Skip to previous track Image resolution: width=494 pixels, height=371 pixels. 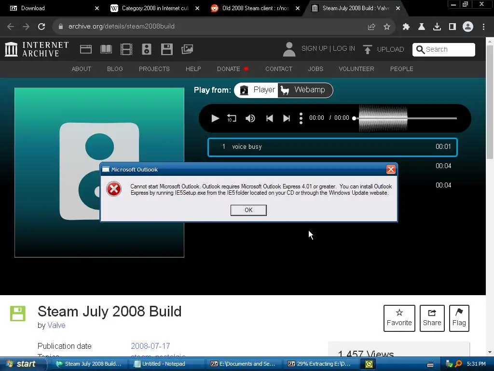269,118
